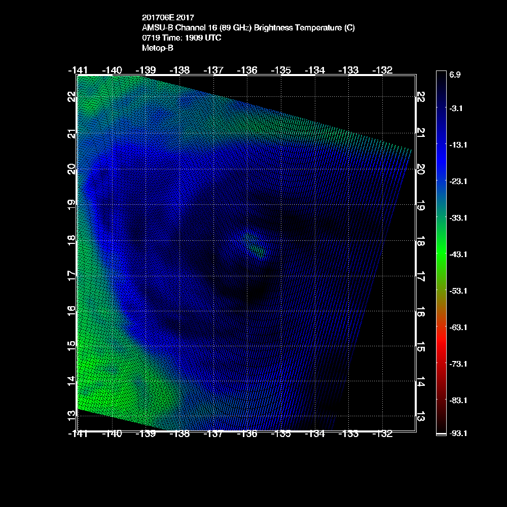Click the '22' latitude label on left axis
507x507 pixels.
coord(71,97)
